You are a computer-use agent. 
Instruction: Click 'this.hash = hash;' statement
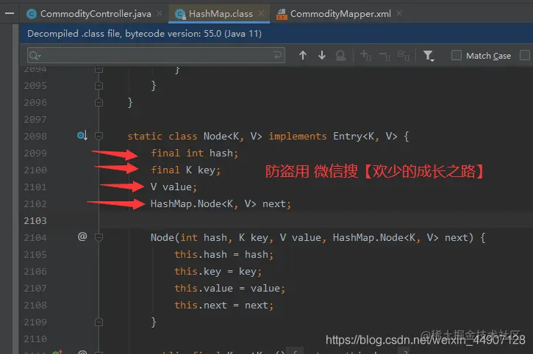point(223,254)
